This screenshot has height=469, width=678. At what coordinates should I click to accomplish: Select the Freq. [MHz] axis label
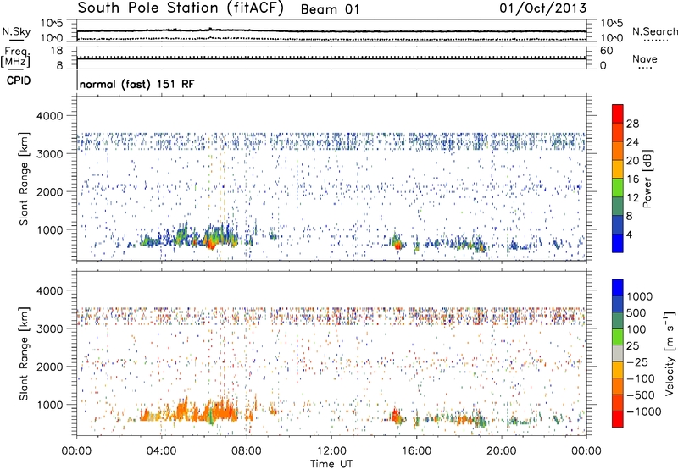[16, 58]
